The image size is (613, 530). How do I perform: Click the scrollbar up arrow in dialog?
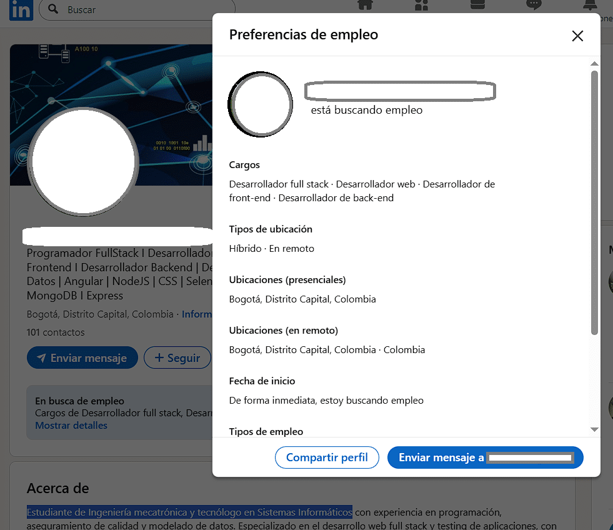[x=594, y=64]
